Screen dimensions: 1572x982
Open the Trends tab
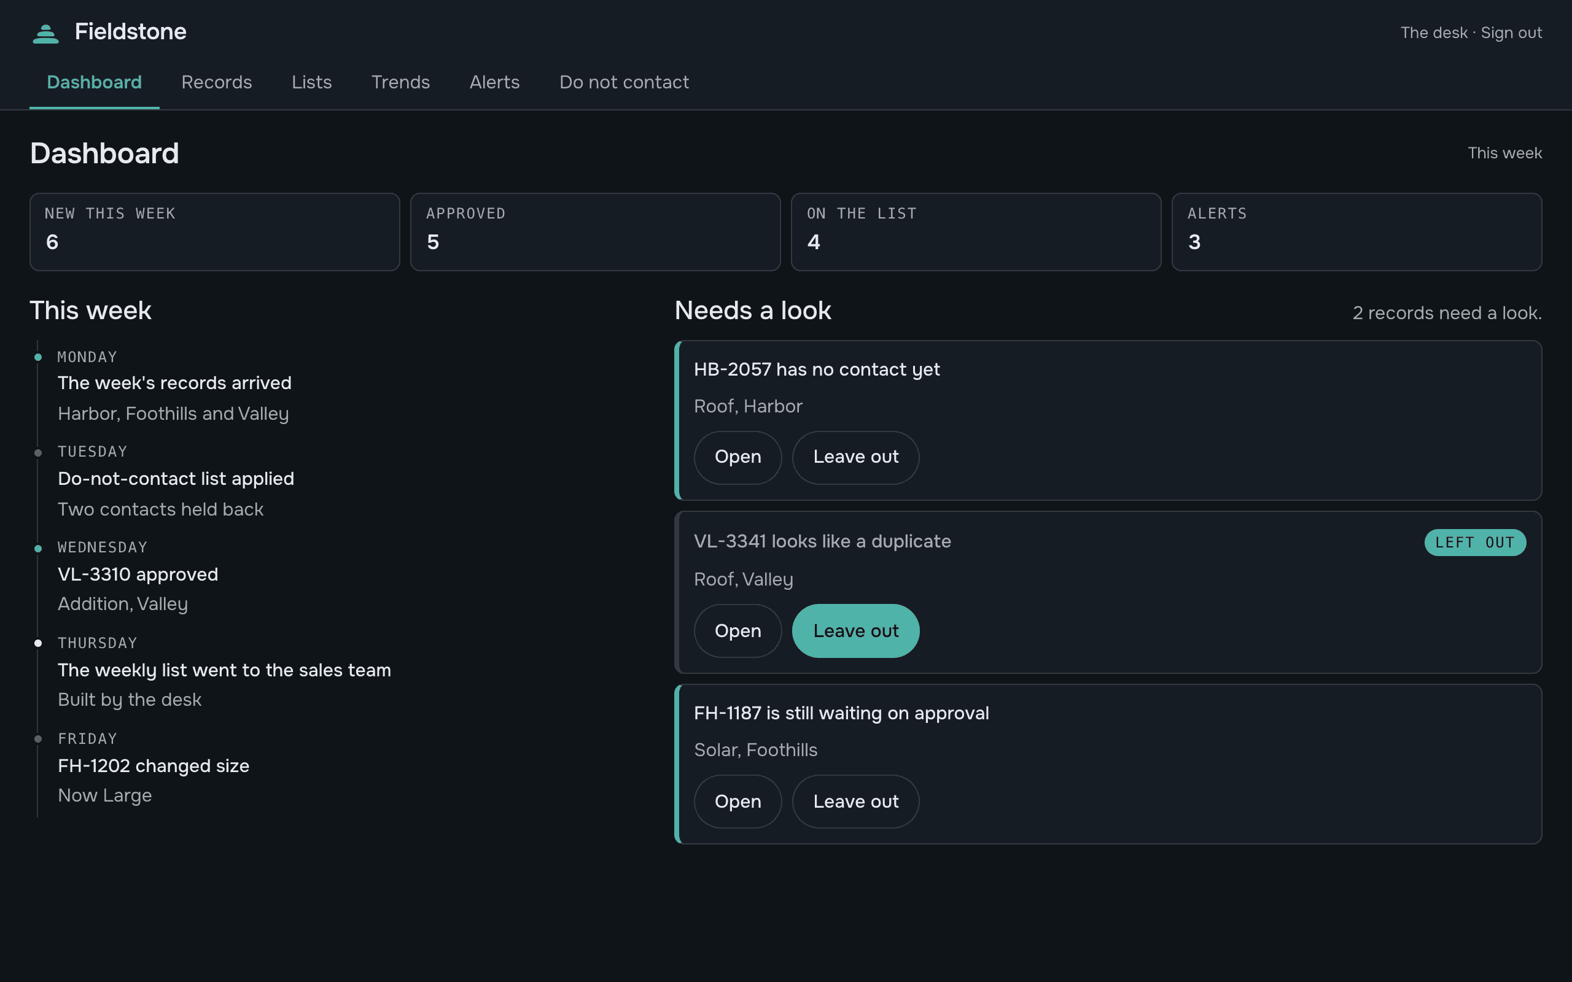[x=400, y=82]
